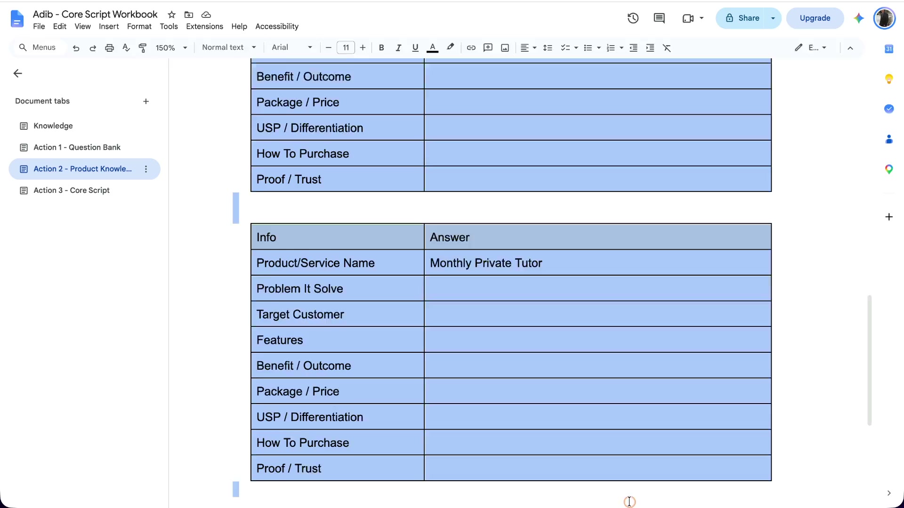Open the Insert menu
The image size is (904, 508).
109,26
